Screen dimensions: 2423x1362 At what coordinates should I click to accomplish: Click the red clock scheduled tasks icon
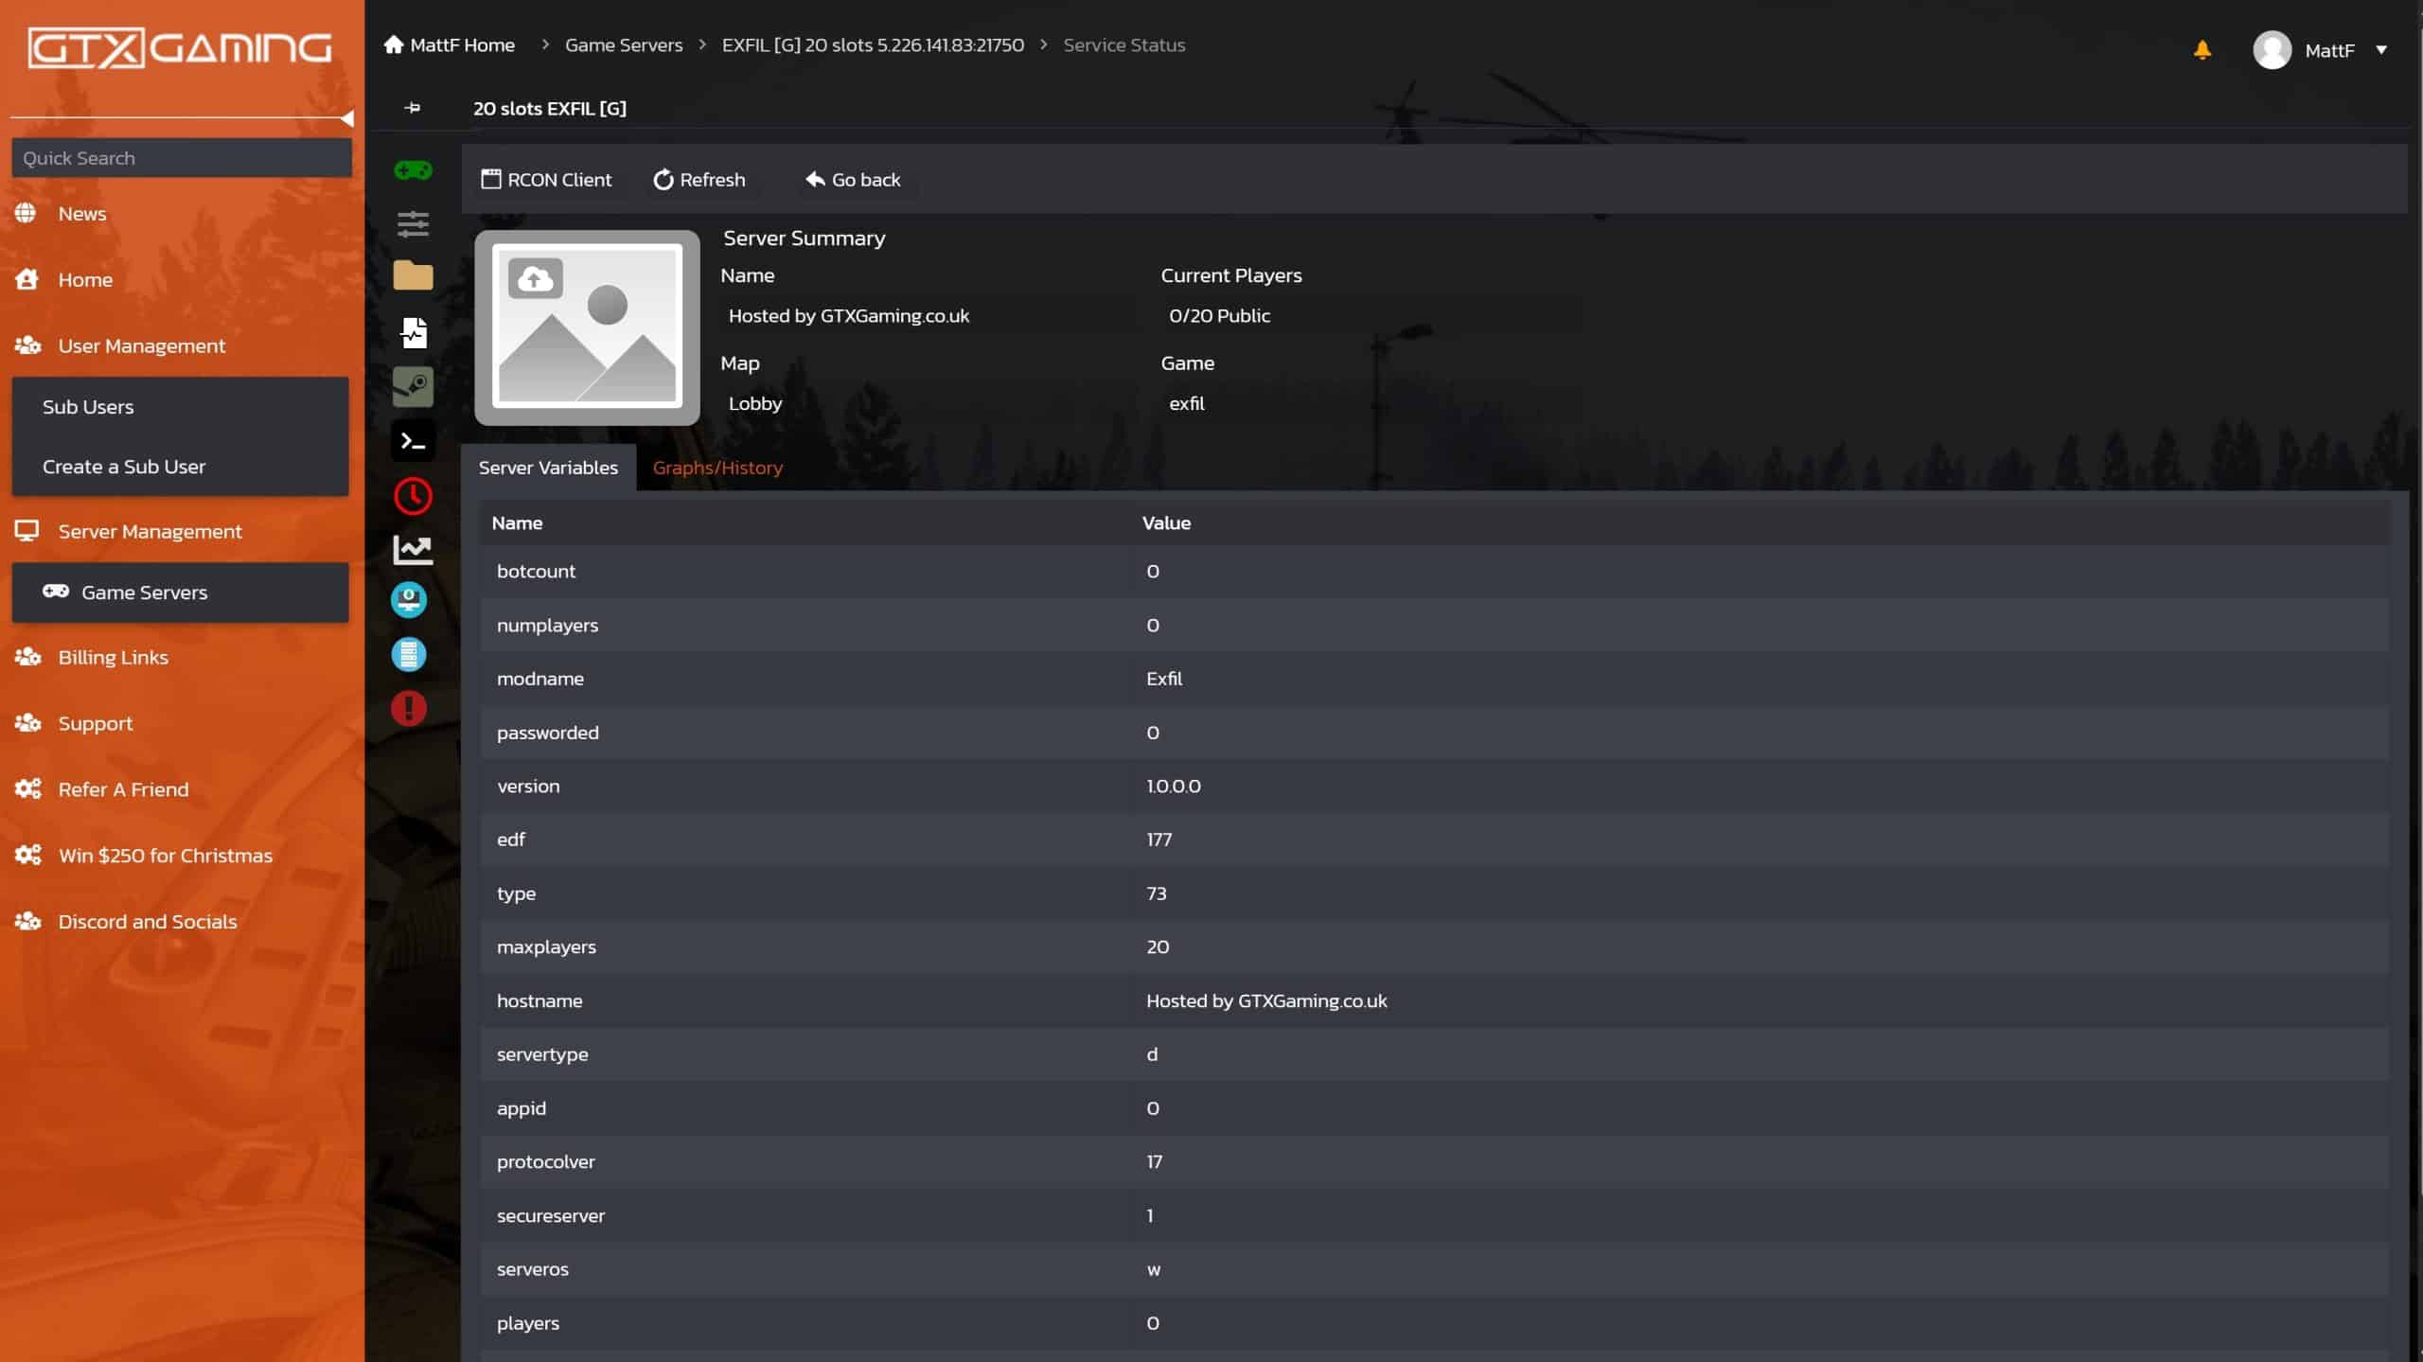(x=413, y=496)
